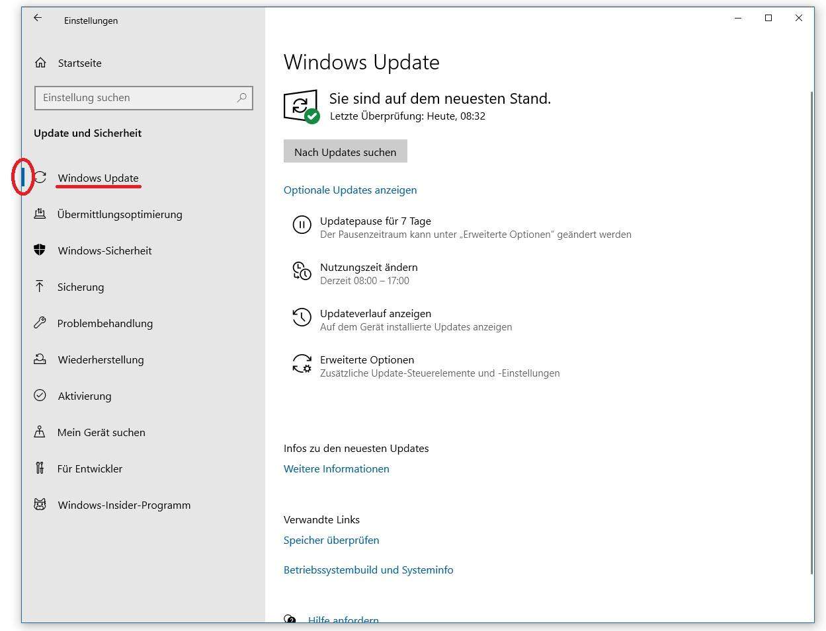
Task: Click Infos zu den neuesten Updates text
Action: point(356,448)
